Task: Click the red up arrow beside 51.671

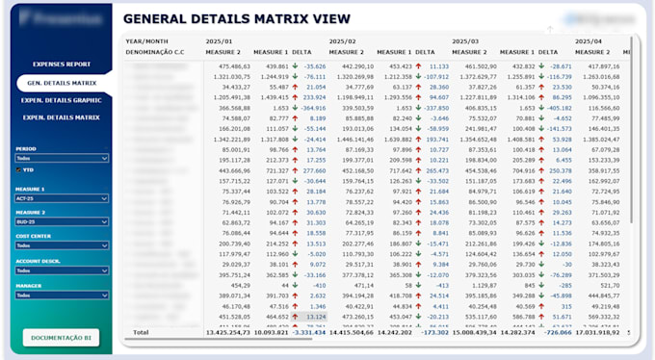Action: (541, 317)
